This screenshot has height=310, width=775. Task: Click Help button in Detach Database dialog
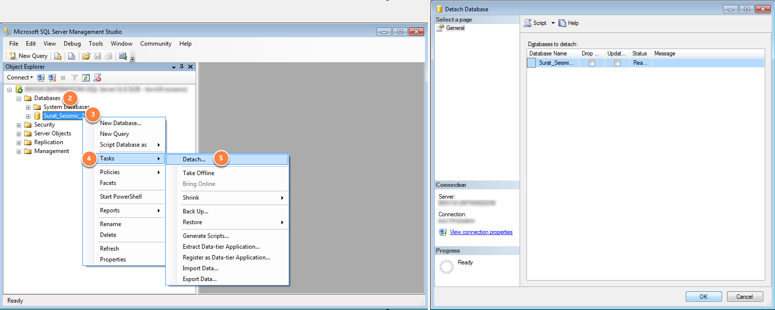[x=569, y=23]
